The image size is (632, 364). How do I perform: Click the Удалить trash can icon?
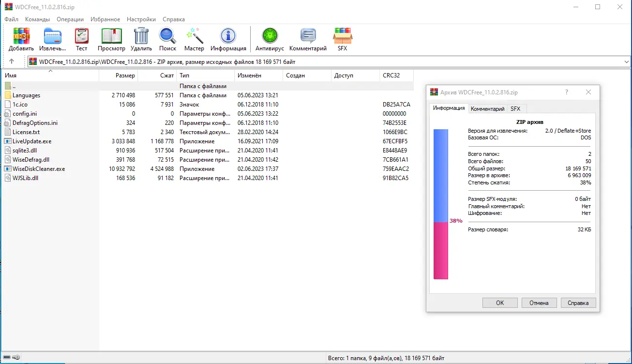point(141,36)
